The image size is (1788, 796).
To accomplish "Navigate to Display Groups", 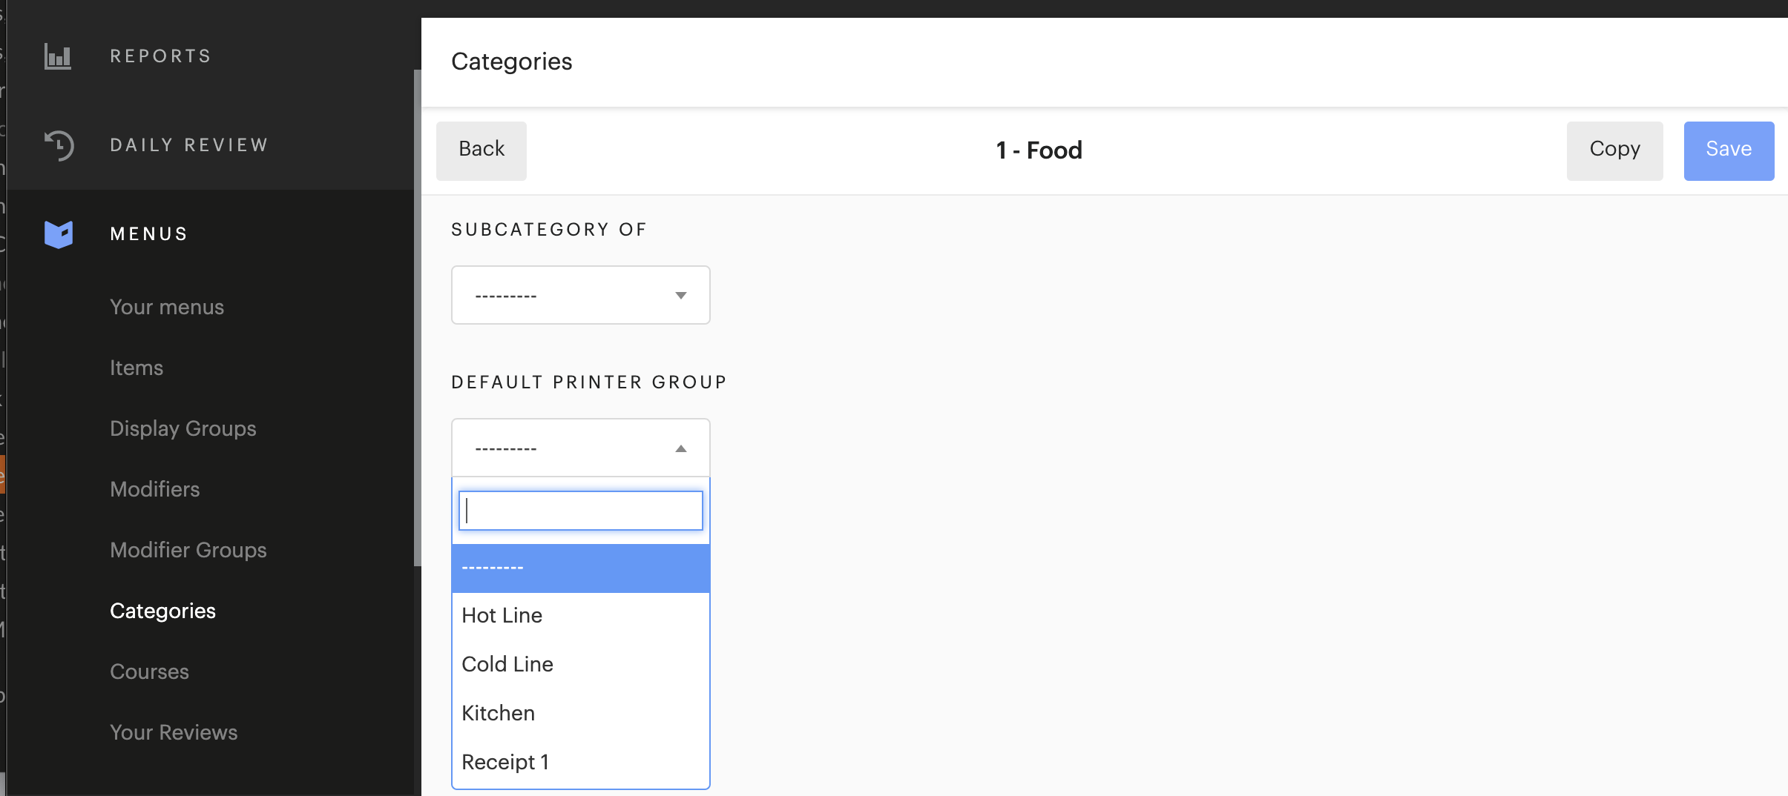I will [183, 428].
